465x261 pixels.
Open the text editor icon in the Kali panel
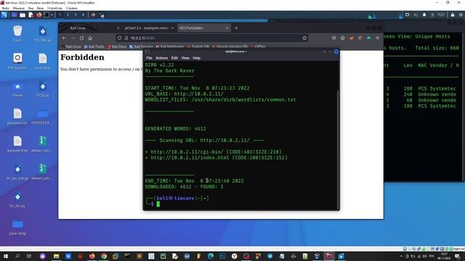(x=31, y=14)
